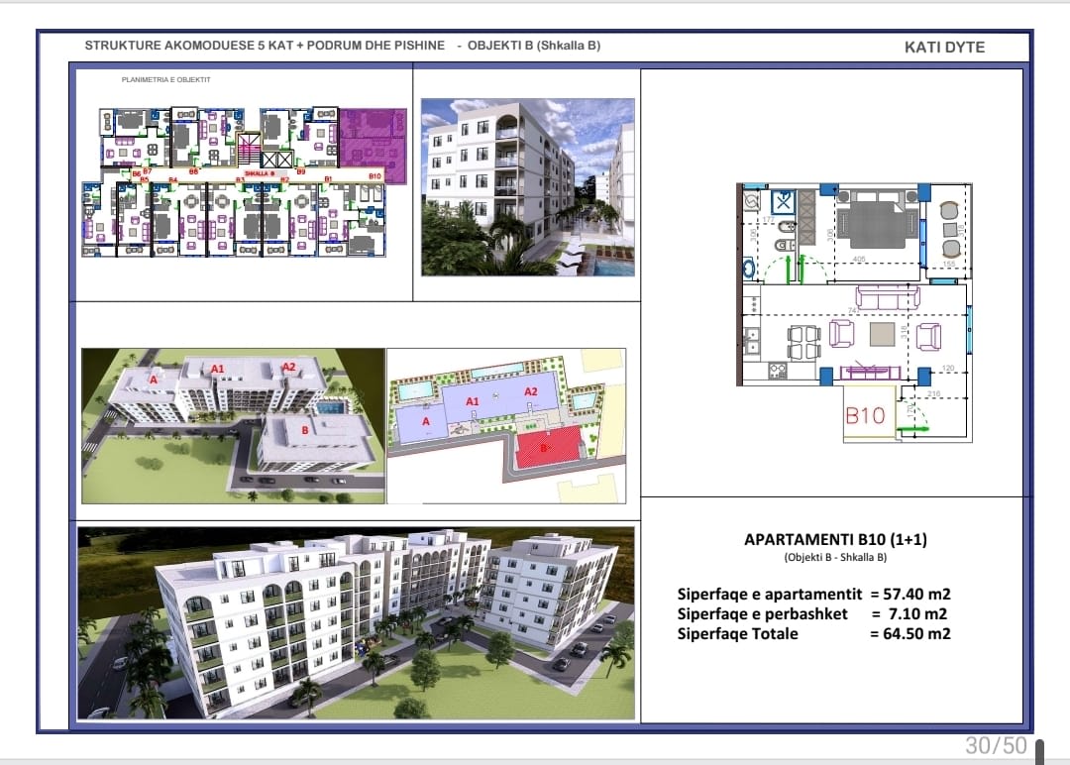Click the purple highlighted unit on the floor plan
1070x765 pixels.
point(374,146)
